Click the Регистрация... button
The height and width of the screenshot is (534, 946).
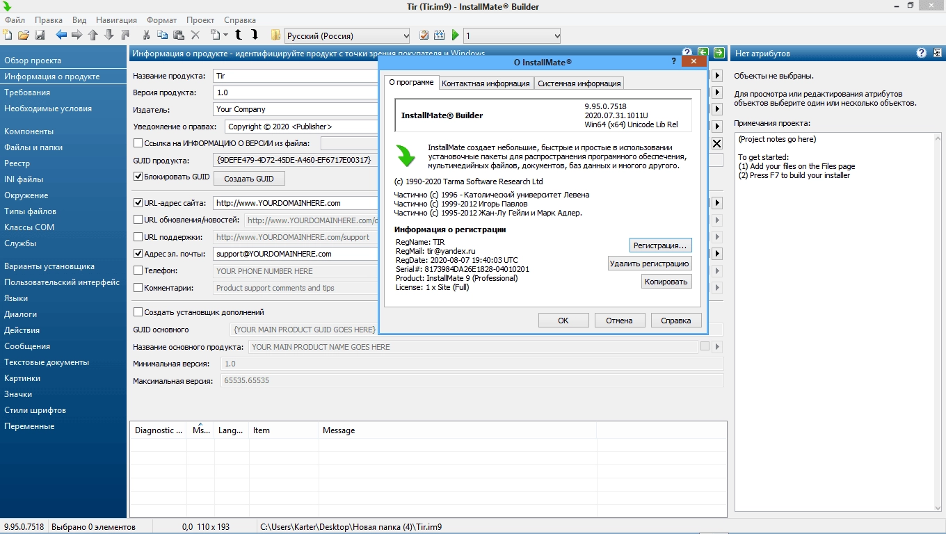click(660, 245)
